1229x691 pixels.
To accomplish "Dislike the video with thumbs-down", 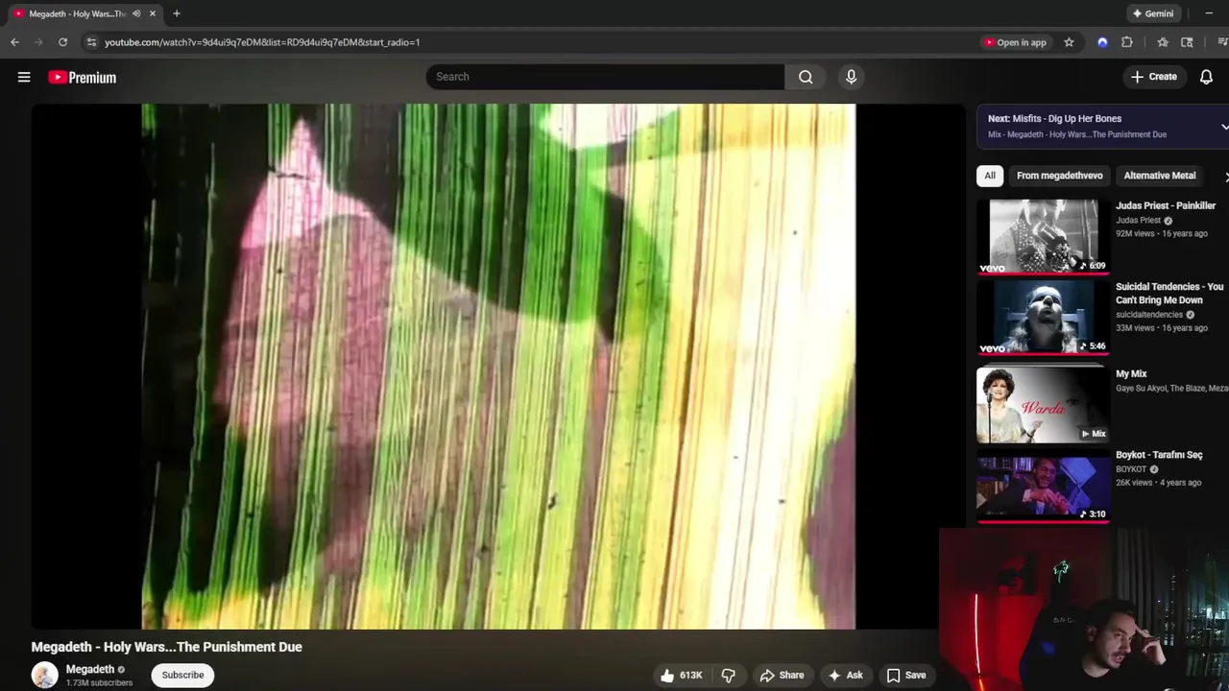I will pos(728,676).
